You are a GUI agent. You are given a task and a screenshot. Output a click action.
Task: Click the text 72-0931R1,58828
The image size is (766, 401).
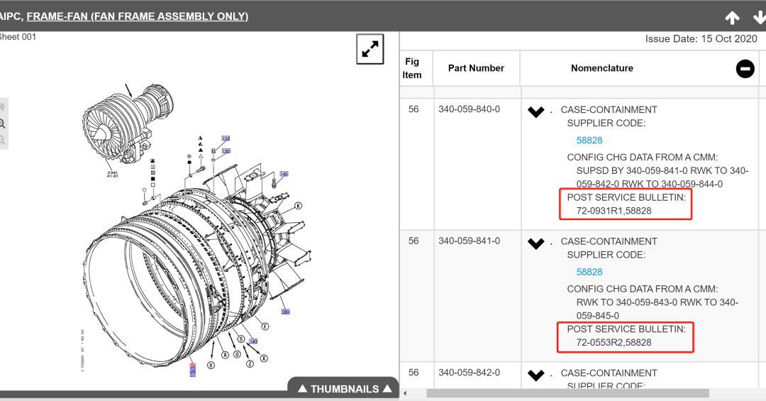(x=614, y=212)
